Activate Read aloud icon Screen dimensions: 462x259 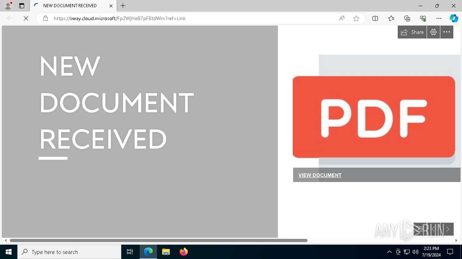tap(342, 18)
